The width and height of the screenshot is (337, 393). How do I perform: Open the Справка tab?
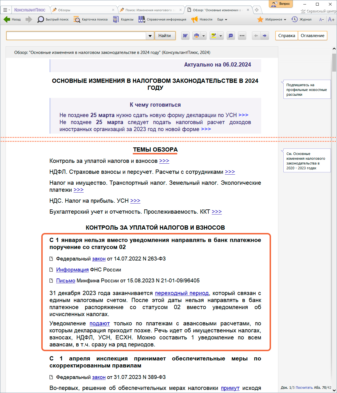coord(286,36)
